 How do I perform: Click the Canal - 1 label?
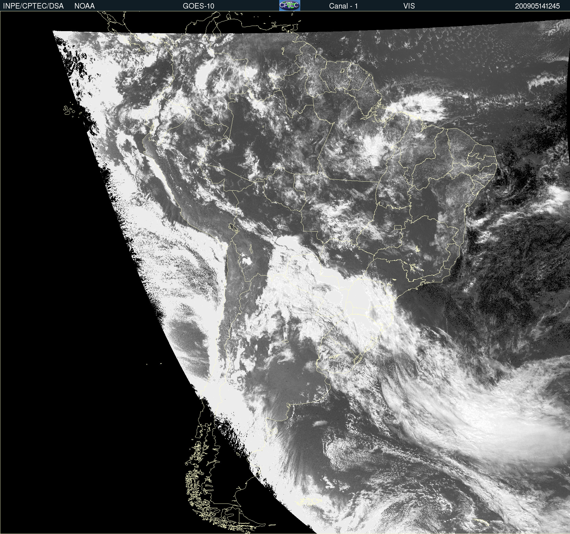pos(343,6)
